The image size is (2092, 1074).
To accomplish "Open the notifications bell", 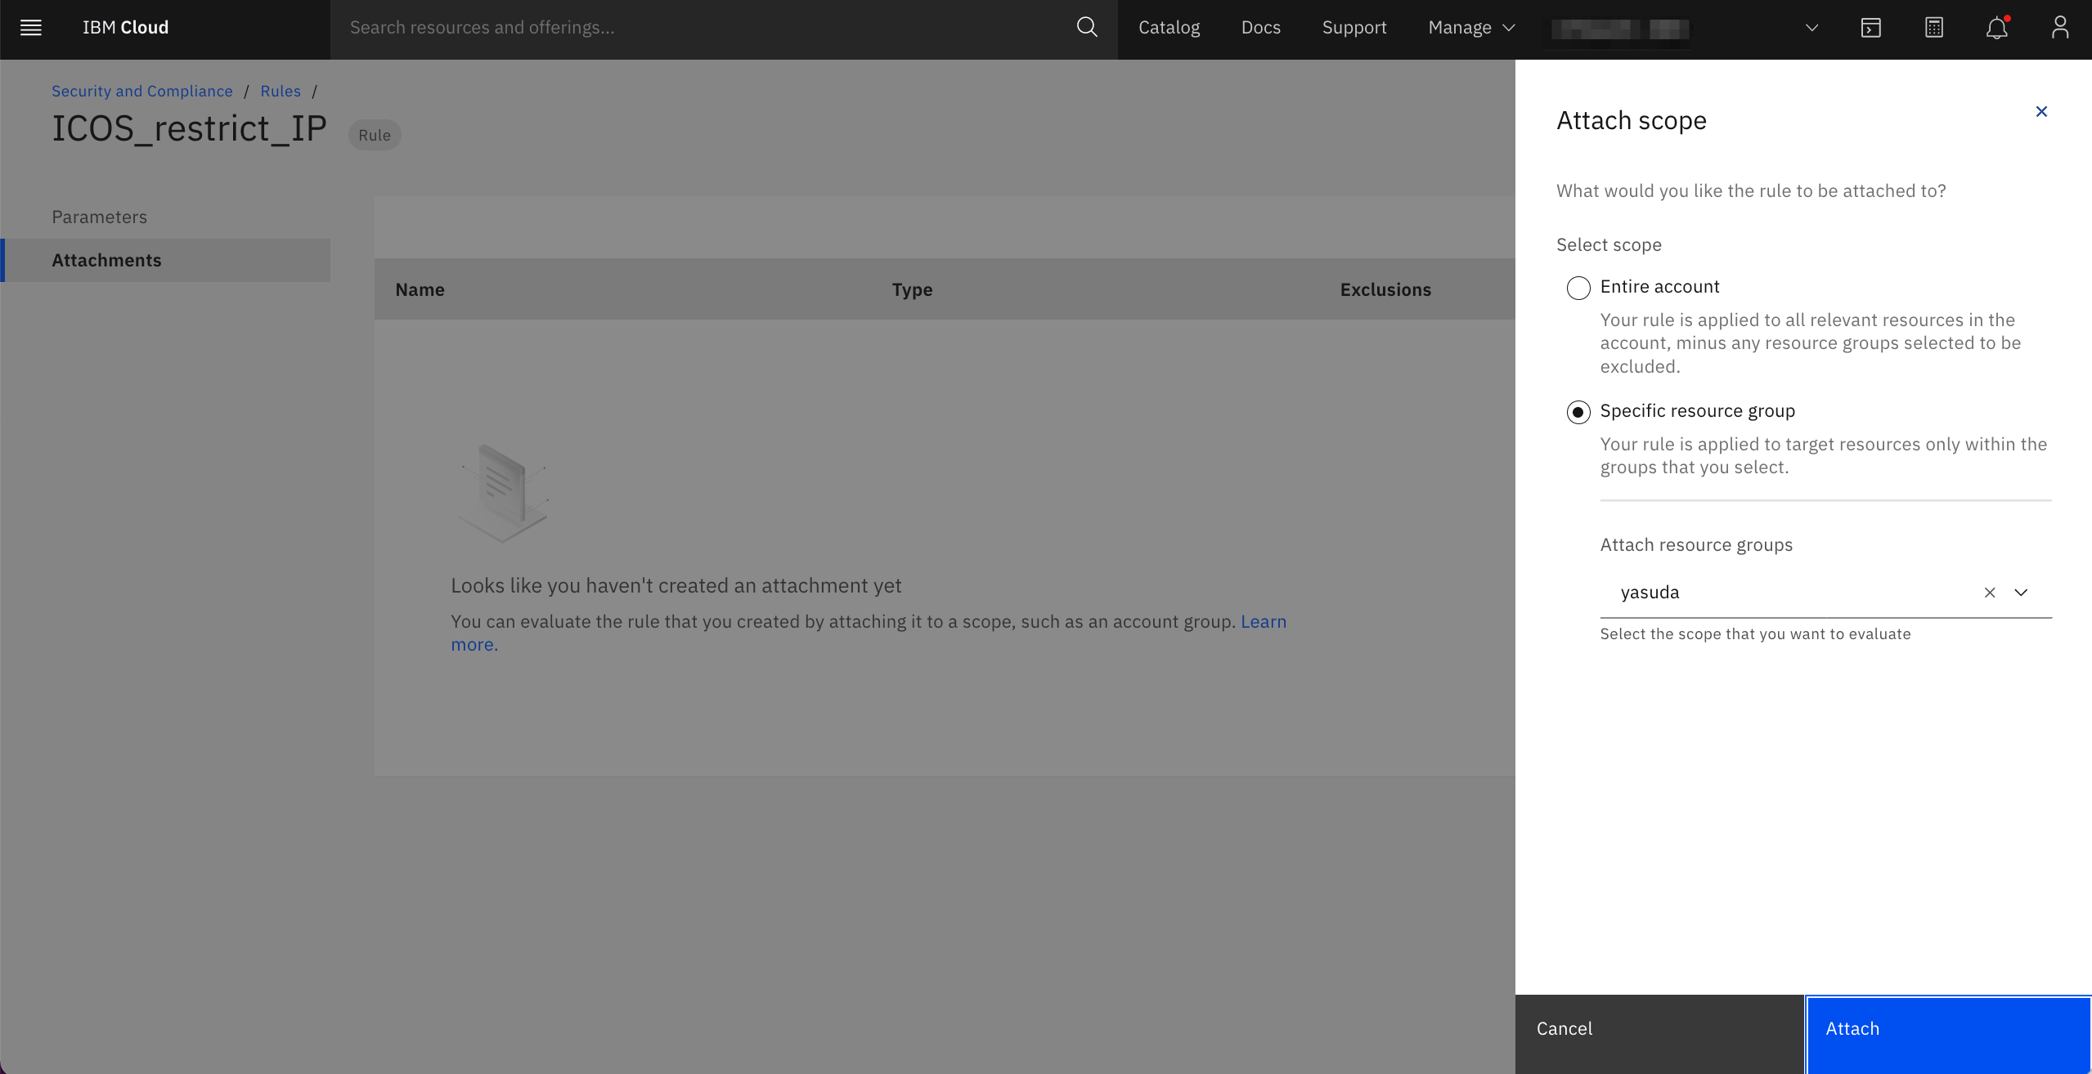I will [1996, 28].
